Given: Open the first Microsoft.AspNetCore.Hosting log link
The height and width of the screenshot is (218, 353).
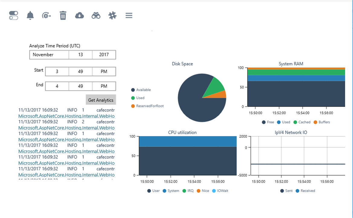Looking at the screenshot, I should (x=66, y=116).
